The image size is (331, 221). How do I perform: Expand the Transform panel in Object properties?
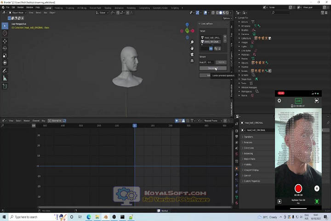pyautogui.click(x=248, y=137)
